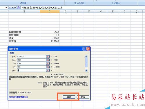
Task: Click the 公式审核 ribbon group label
Action: (x=116, y=3)
